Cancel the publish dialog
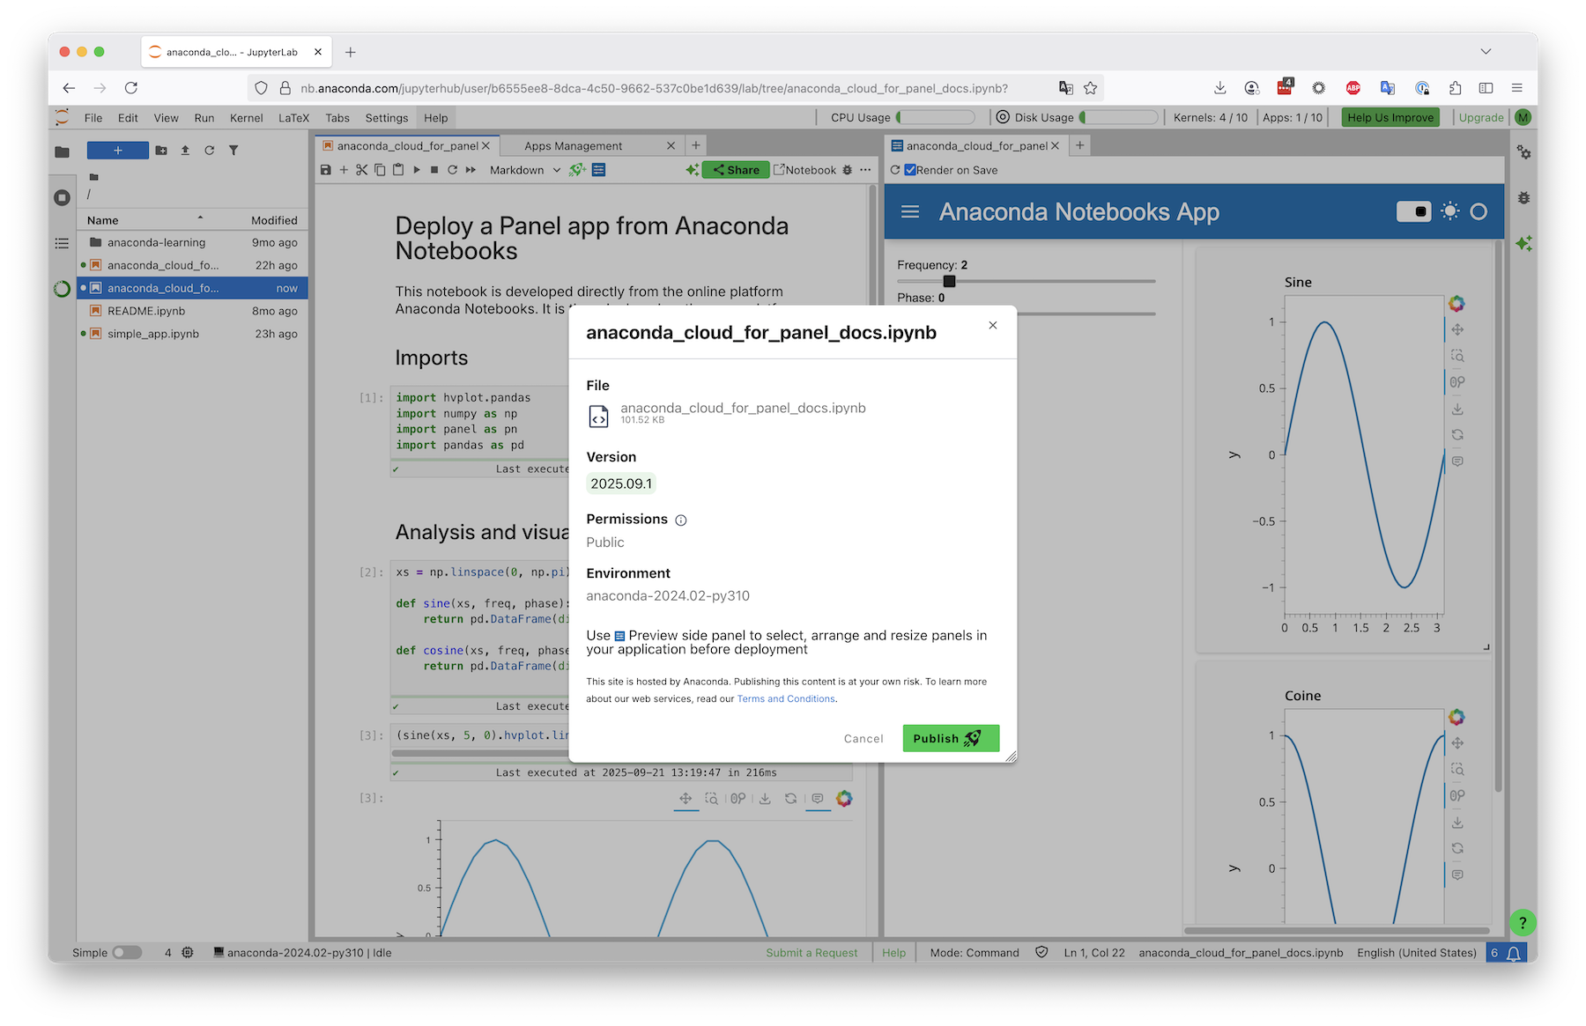The height and width of the screenshot is (1026, 1586). [863, 738]
